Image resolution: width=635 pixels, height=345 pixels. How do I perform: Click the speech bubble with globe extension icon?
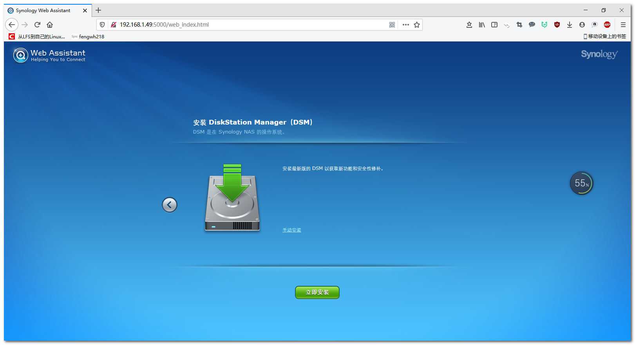595,25
